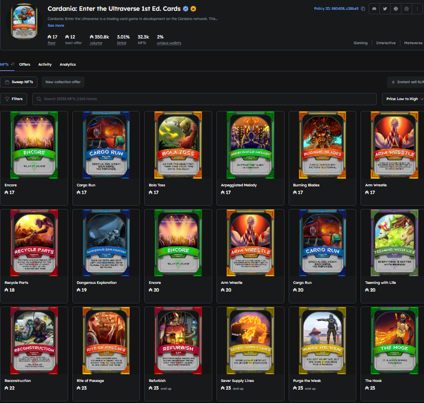Open the Cargo Run card priced 20 ADA
The height and width of the screenshot is (403, 424).
point(322,256)
